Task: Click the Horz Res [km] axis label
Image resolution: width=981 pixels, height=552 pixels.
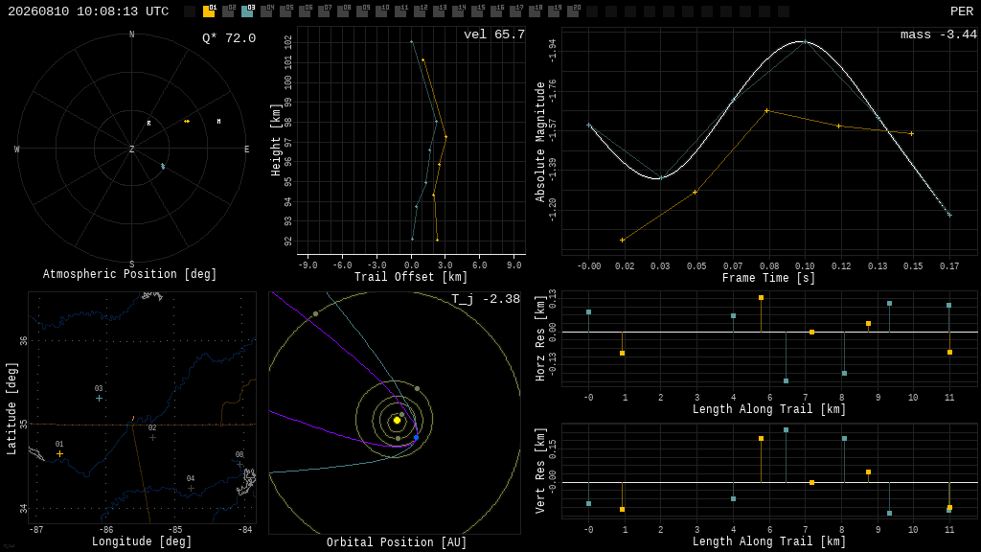Action: pos(540,338)
